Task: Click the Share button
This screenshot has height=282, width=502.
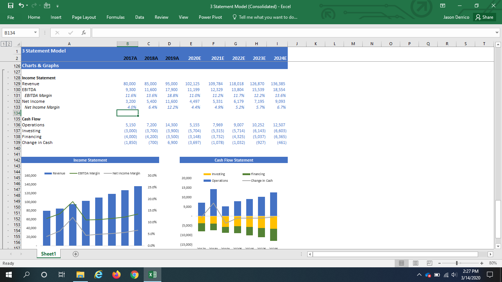Action: tap(484, 17)
